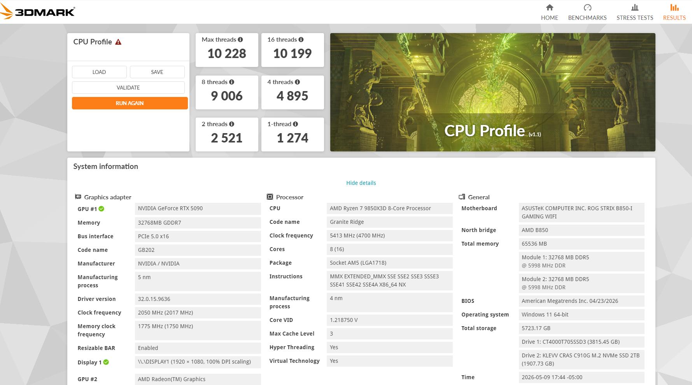Select the NVIDIA GeForce RTX 5090 value
The image size is (692, 385).
198,209
